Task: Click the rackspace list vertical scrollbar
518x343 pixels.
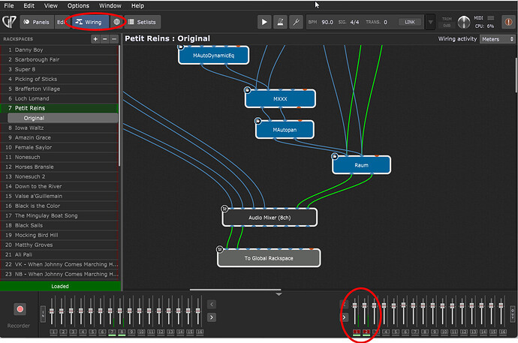Action: [119, 106]
